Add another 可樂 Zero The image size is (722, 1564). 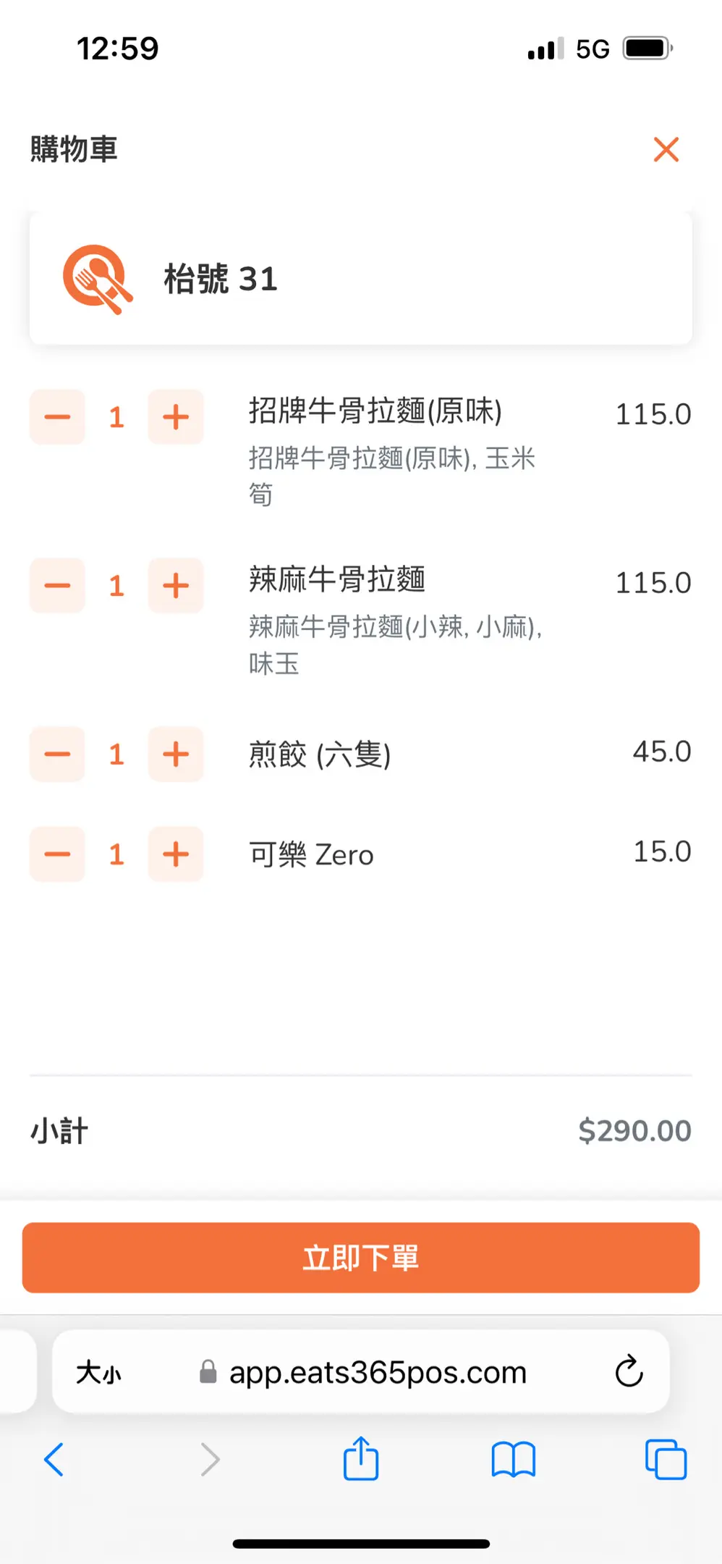pyautogui.click(x=176, y=854)
